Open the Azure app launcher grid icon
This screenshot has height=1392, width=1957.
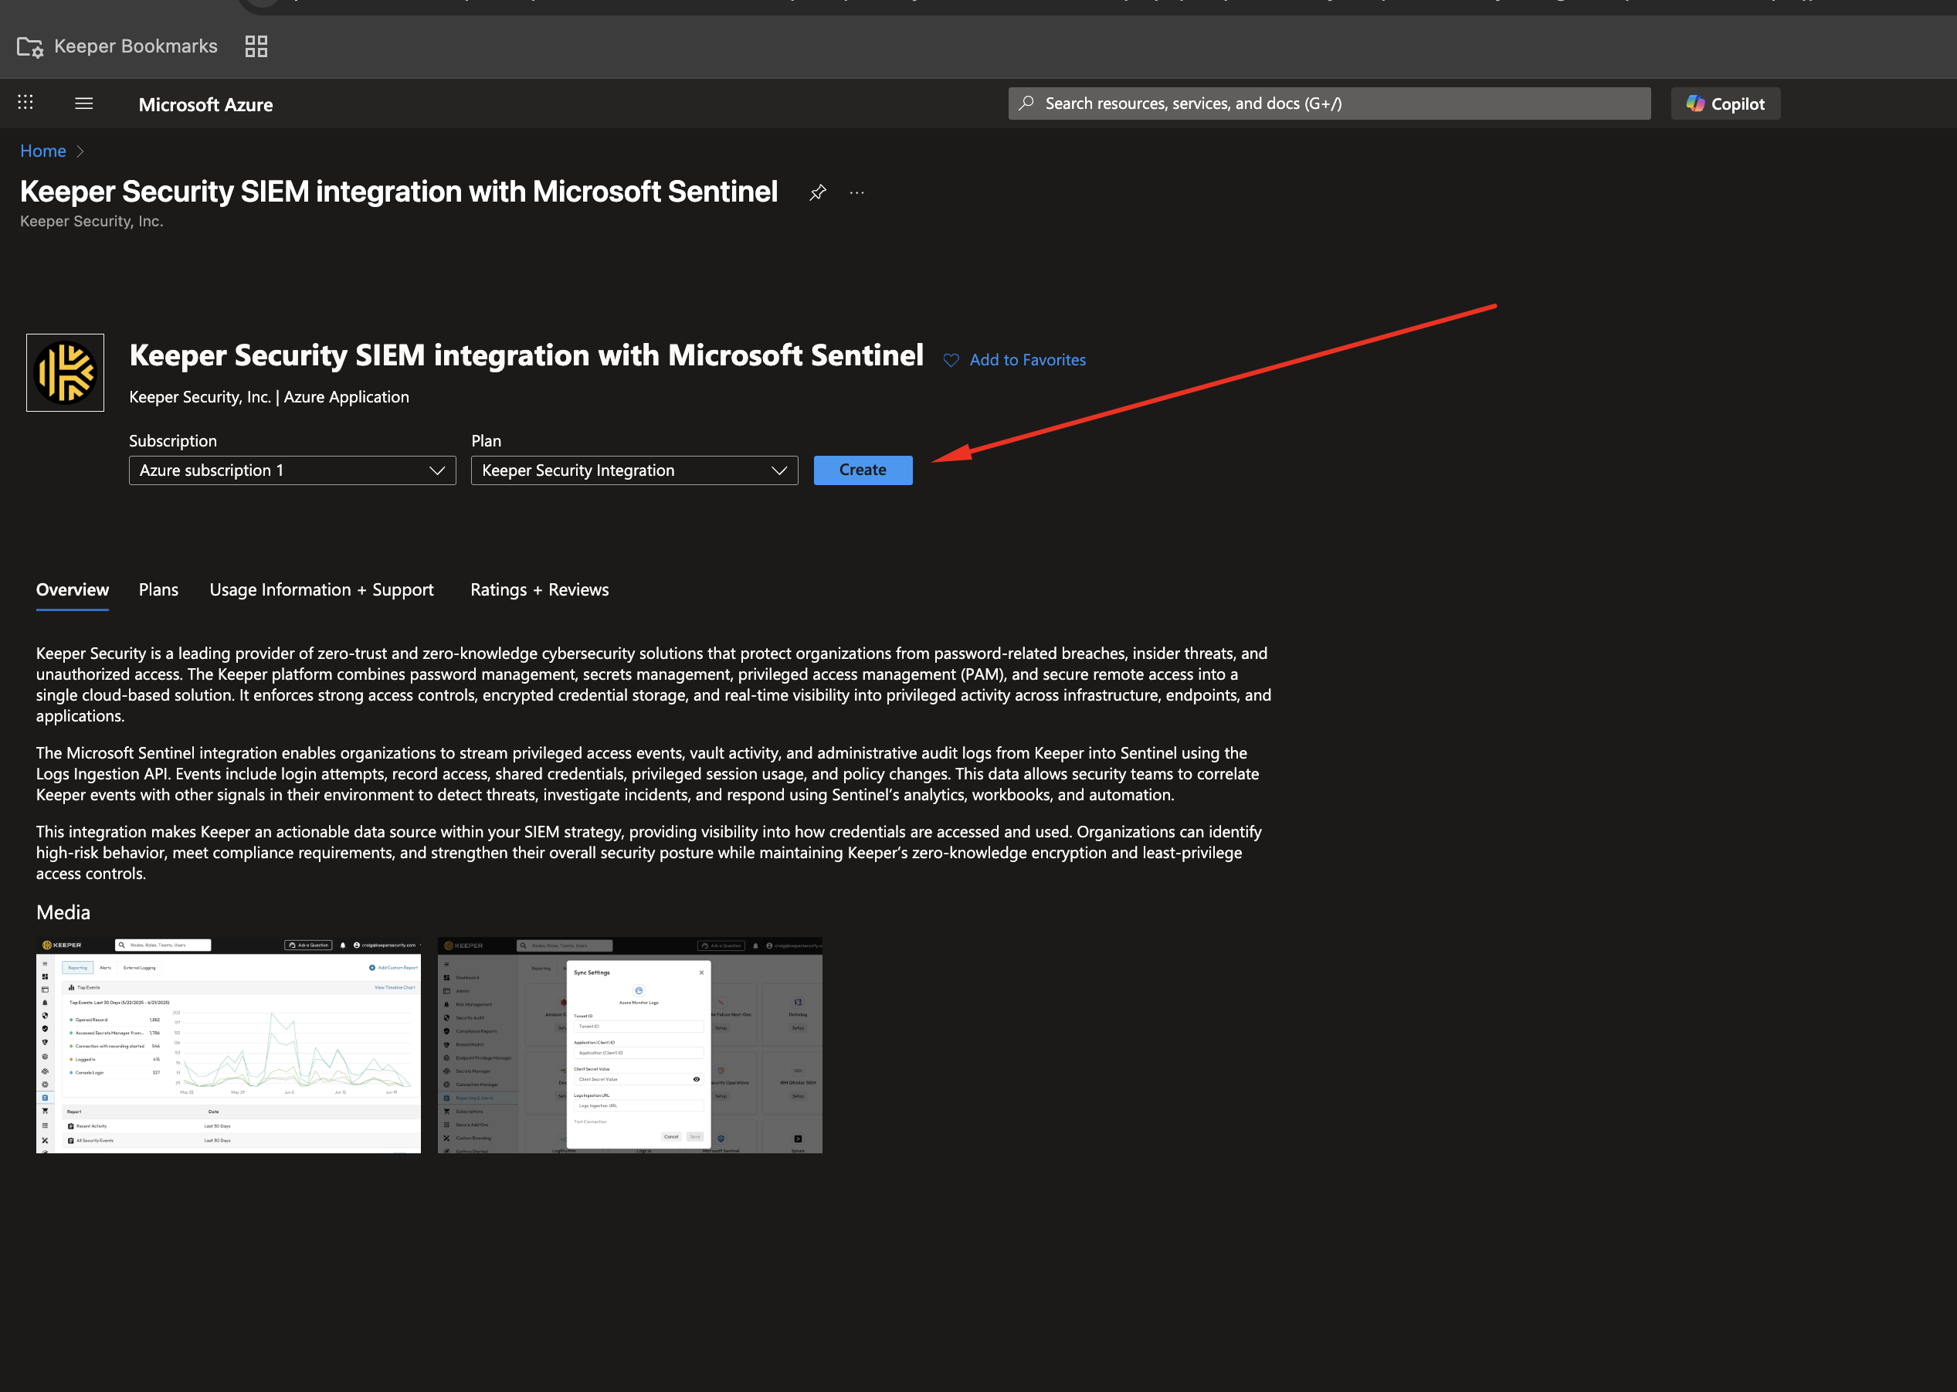click(25, 103)
